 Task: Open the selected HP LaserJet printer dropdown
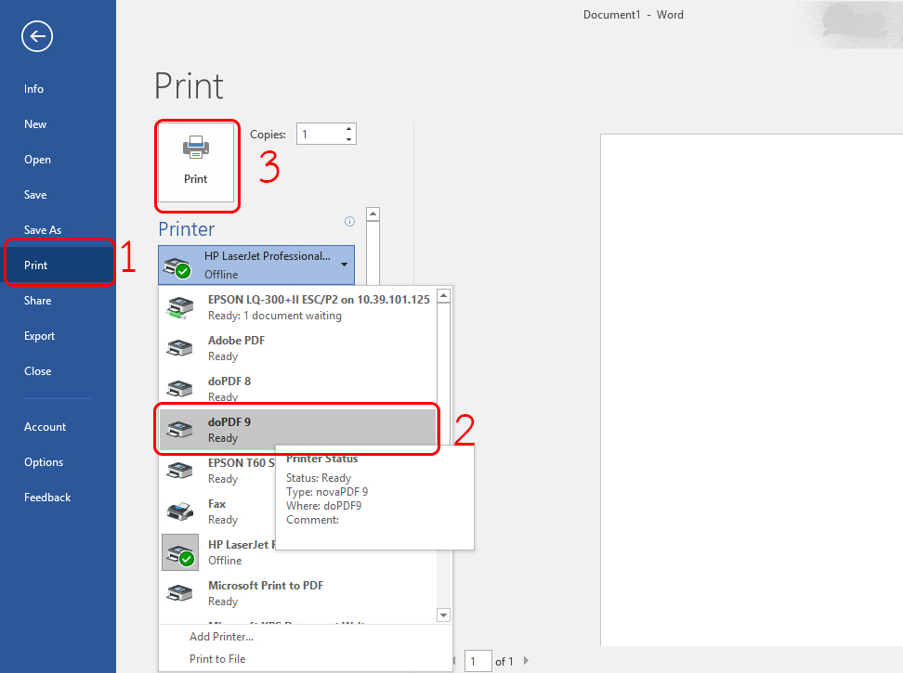[x=256, y=265]
